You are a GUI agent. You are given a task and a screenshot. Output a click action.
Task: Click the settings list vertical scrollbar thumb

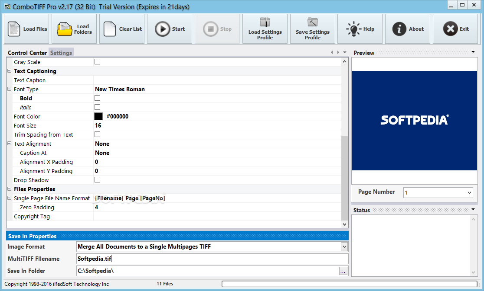(x=344, y=179)
